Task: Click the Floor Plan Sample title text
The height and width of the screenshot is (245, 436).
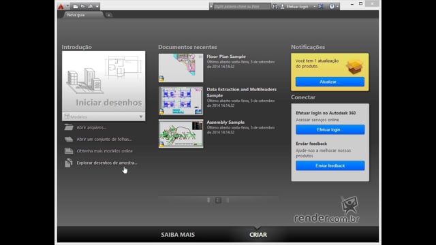Action: coord(226,56)
